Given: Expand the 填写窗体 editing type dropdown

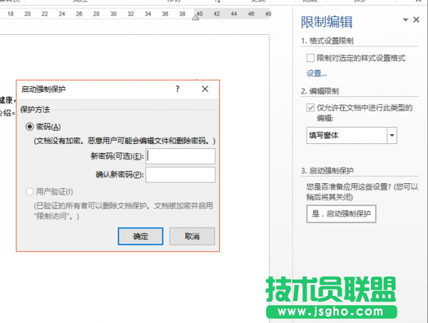Looking at the screenshot, I should pos(392,135).
